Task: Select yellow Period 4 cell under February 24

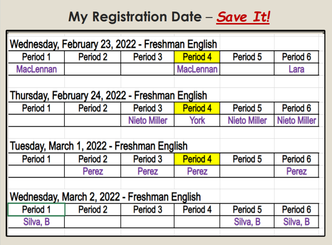Action: 197,108
